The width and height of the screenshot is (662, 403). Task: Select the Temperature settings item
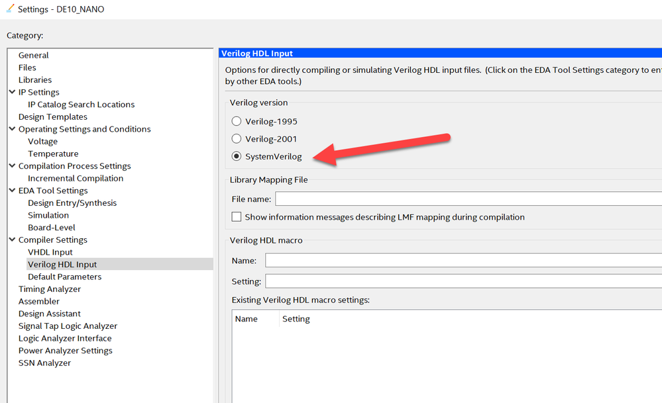click(x=53, y=154)
